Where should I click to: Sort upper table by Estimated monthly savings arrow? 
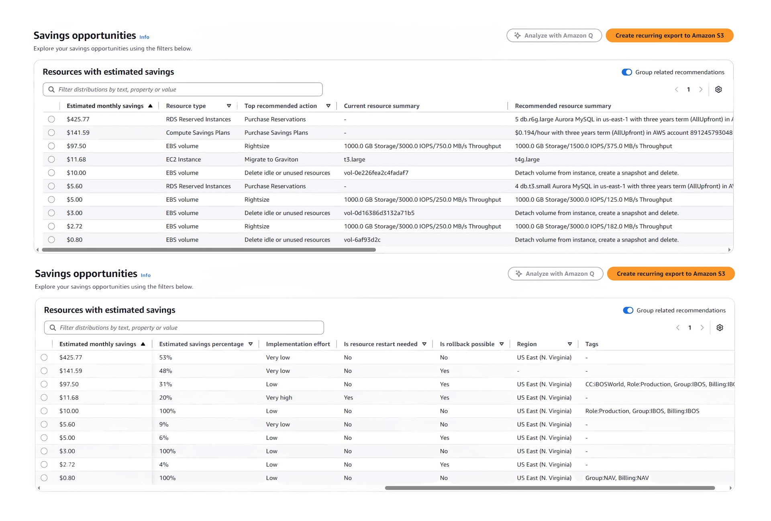pyautogui.click(x=150, y=106)
